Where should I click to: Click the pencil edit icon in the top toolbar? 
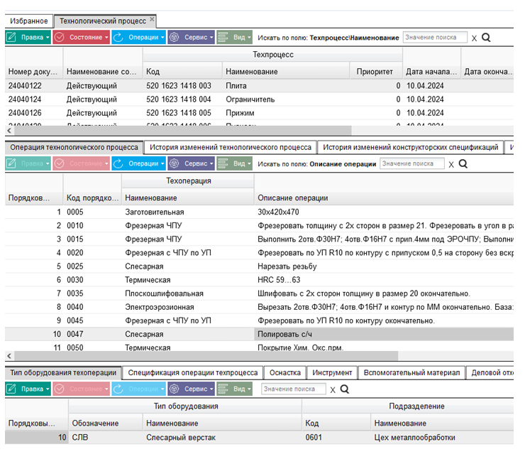11,37
